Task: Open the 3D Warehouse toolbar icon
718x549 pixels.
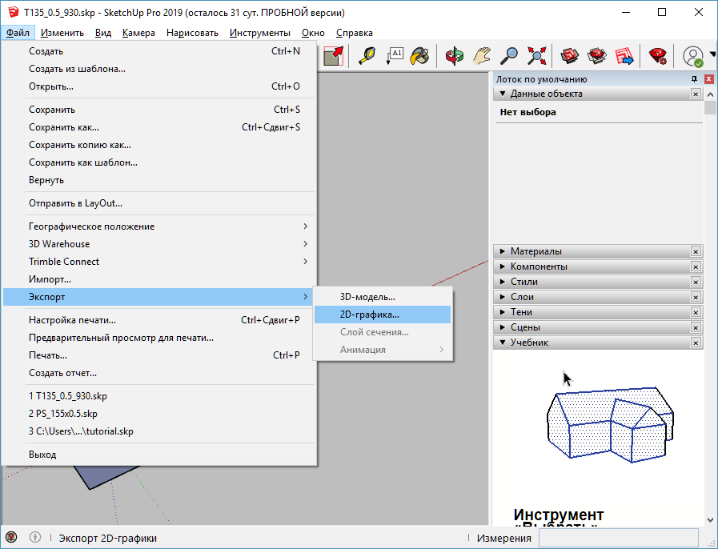Action: click(570, 55)
